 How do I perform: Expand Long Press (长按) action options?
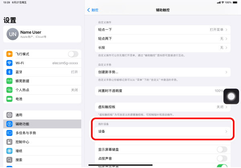[163, 47]
